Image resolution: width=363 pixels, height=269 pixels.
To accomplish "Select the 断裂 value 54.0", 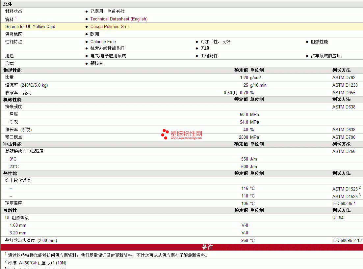I will (x=244, y=122).
